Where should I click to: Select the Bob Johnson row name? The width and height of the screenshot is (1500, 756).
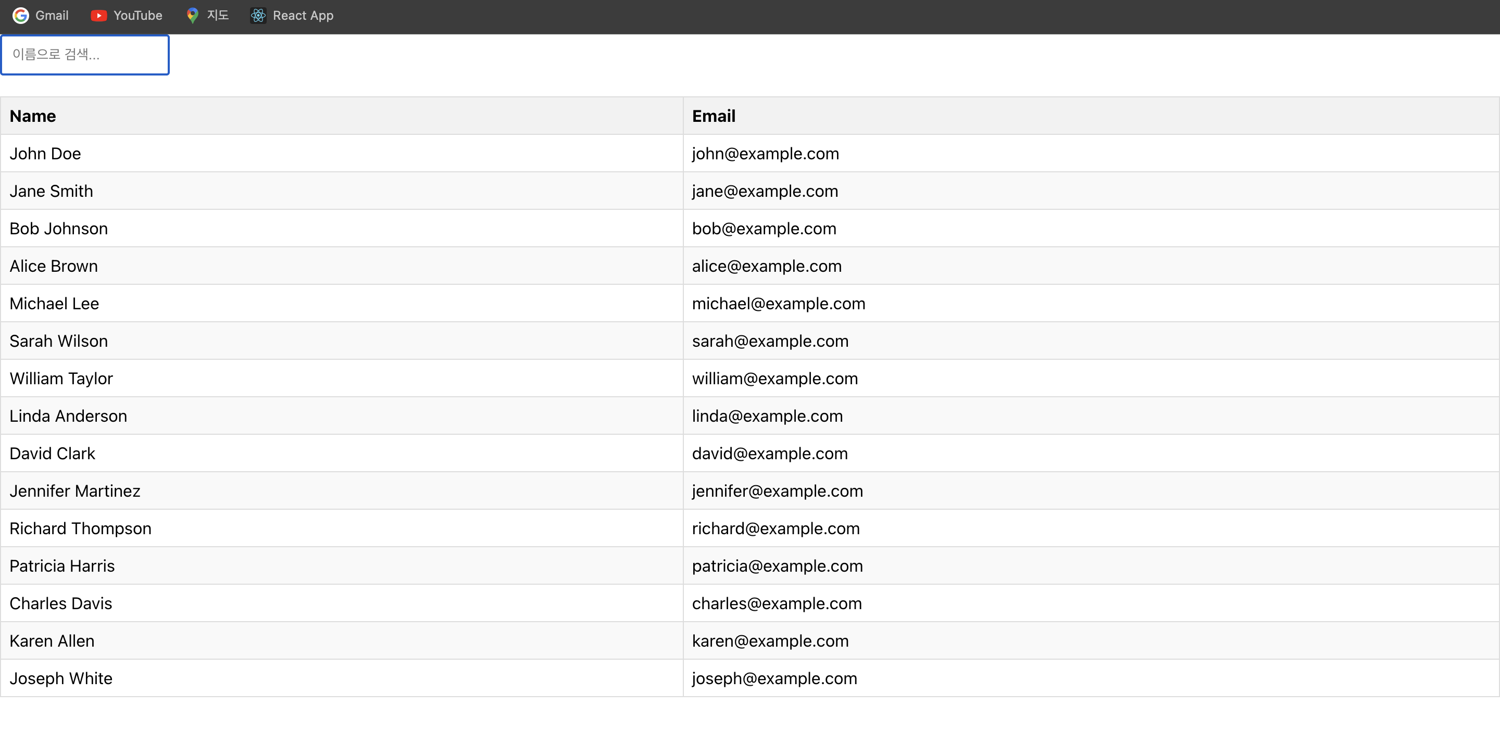(x=58, y=229)
